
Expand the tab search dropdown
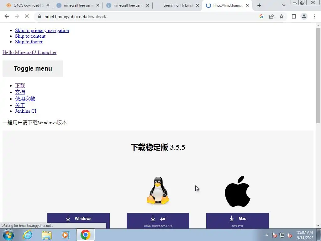(283, 5)
